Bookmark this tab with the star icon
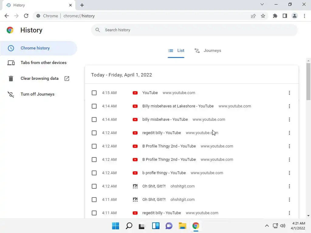The width and height of the screenshot is (311, 233). click(x=263, y=16)
